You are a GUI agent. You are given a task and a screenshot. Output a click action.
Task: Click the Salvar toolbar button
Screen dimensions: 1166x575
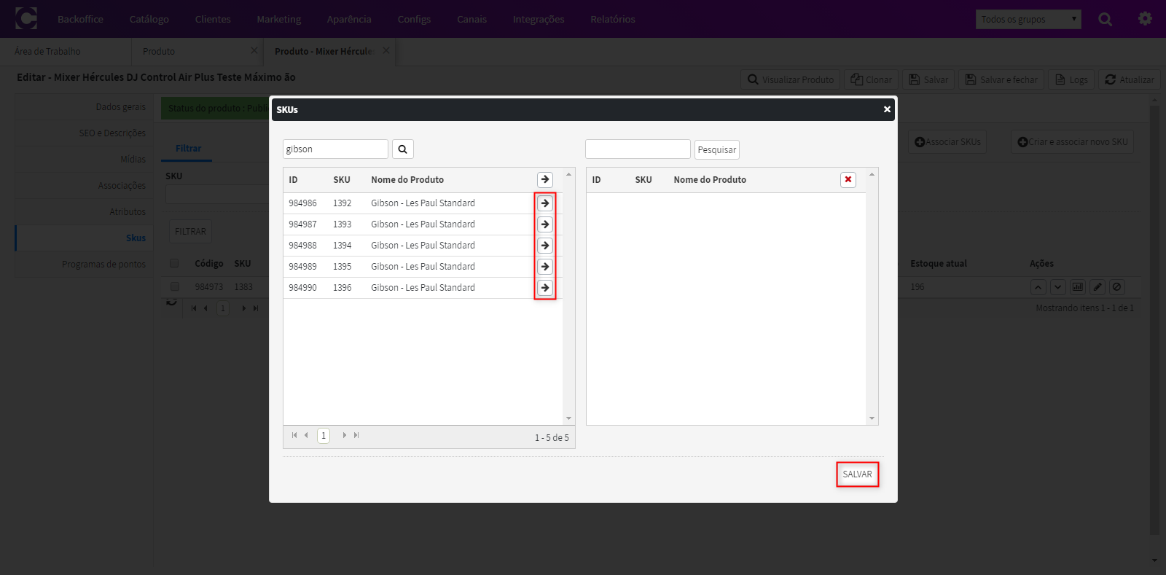[x=929, y=79]
